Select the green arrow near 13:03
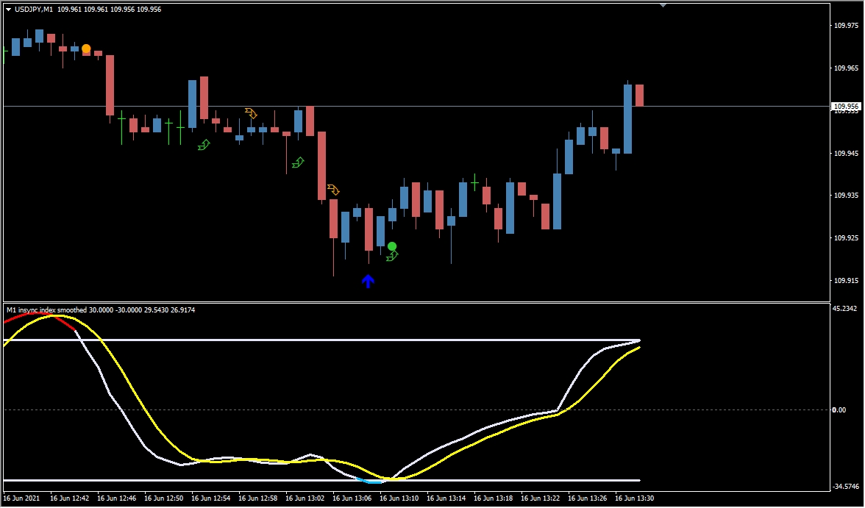Screen dimensions: 865x508 298,162
